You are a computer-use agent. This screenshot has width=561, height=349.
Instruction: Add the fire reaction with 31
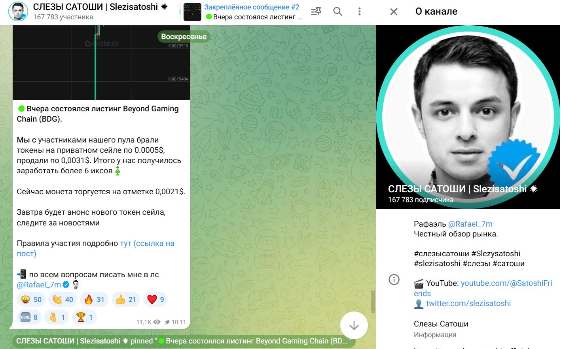[94, 300]
